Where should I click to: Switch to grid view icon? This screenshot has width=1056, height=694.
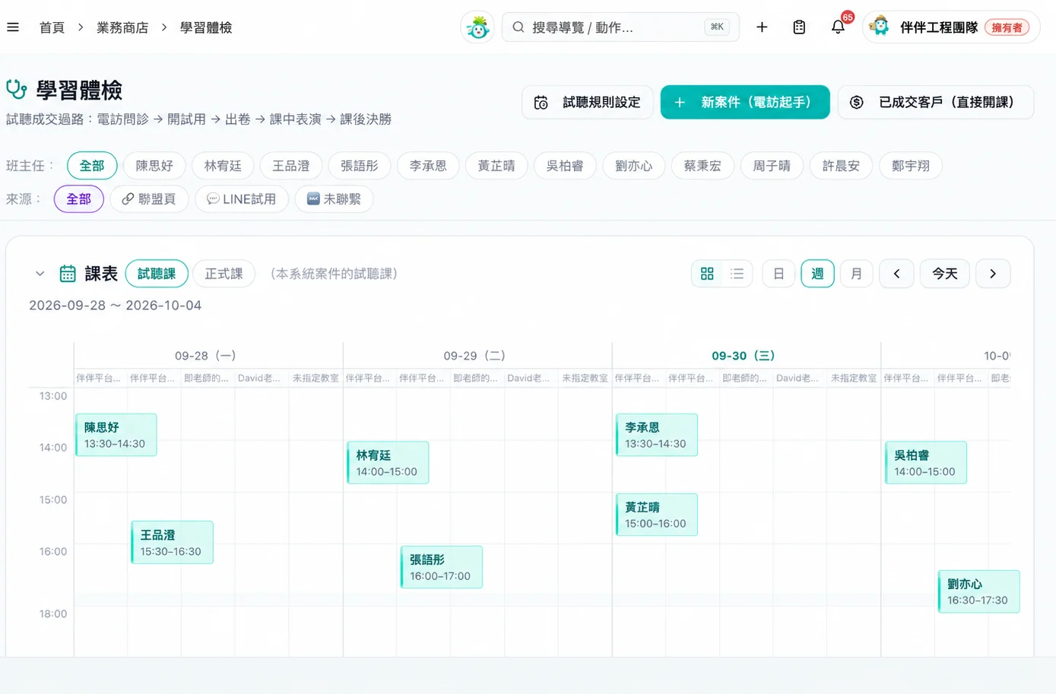(x=707, y=274)
